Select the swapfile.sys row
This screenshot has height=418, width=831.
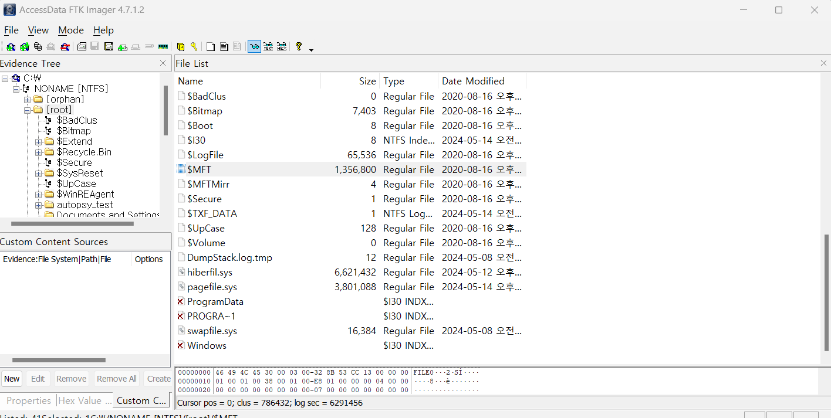coord(350,331)
